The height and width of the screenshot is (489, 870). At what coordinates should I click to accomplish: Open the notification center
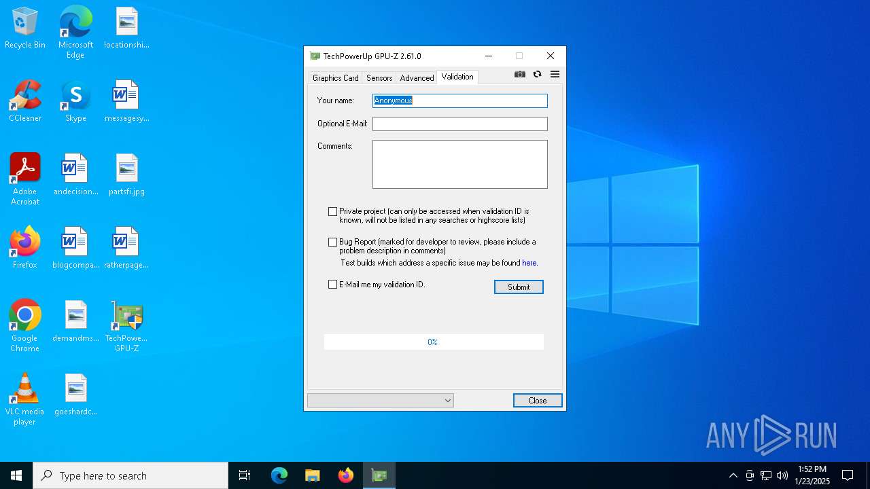848,475
